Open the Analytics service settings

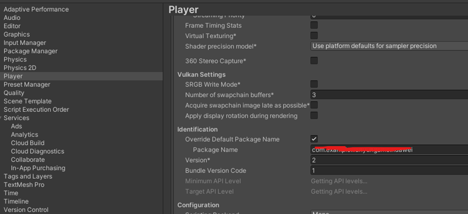click(x=24, y=134)
